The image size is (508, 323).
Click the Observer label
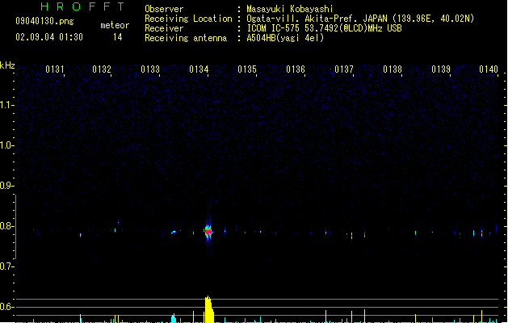pyautogui.click(x=164, y=9)
